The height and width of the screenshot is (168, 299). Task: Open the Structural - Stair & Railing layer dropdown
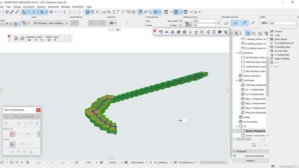click(50, 23)
